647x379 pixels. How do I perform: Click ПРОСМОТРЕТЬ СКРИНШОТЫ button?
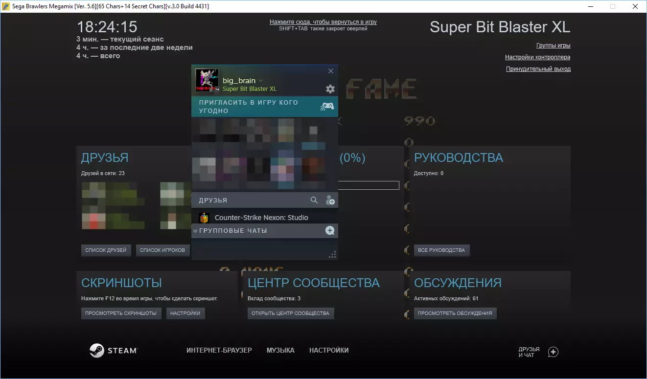121,313
